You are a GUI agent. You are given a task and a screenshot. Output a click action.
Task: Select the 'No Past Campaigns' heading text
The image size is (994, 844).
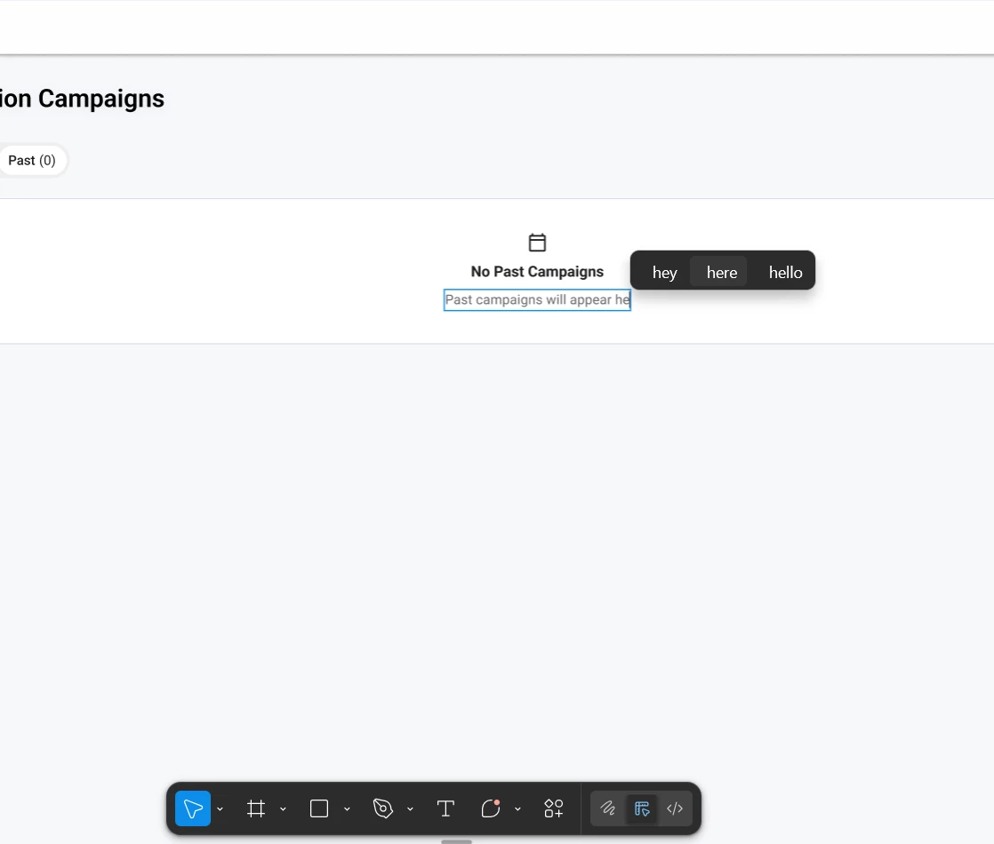537,272
